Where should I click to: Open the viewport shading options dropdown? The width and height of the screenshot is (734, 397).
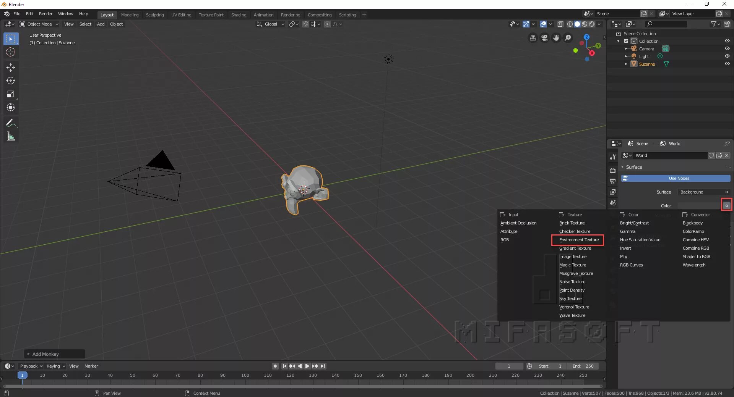pos(599,24)
